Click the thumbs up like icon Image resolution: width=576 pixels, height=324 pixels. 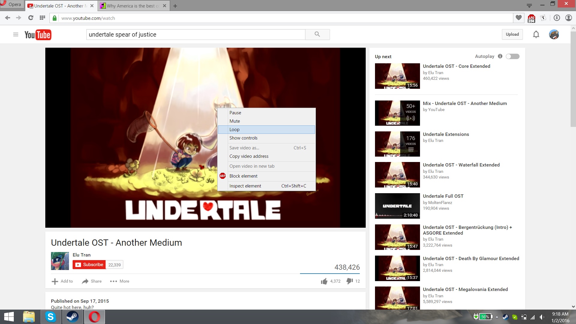(324, 281)
